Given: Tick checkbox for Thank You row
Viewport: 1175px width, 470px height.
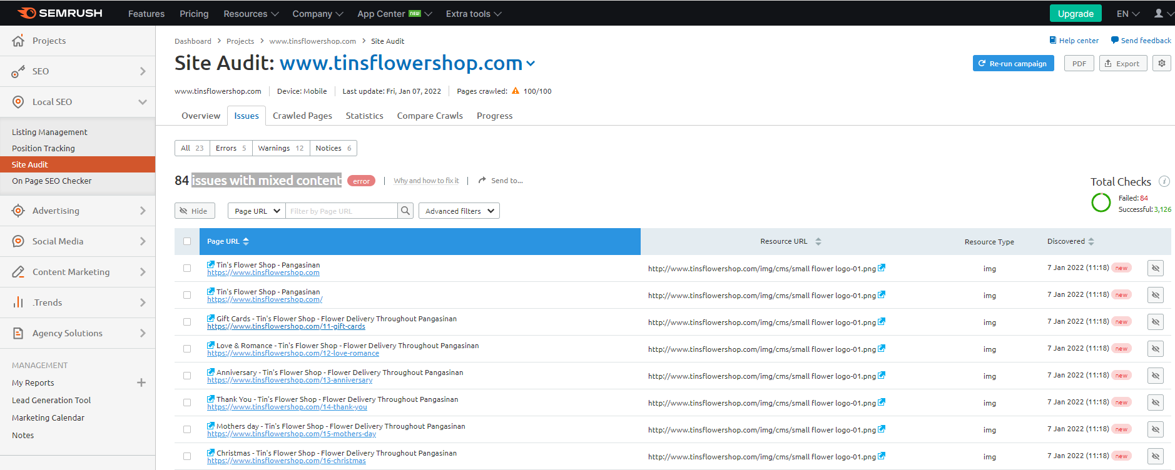Looking at the screenshot, I should [x=187, y=402].
